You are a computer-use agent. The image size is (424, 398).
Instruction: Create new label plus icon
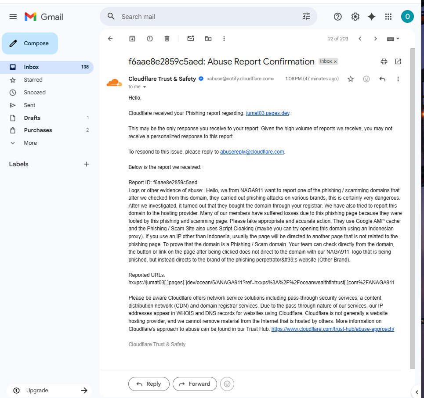point(87,164)
